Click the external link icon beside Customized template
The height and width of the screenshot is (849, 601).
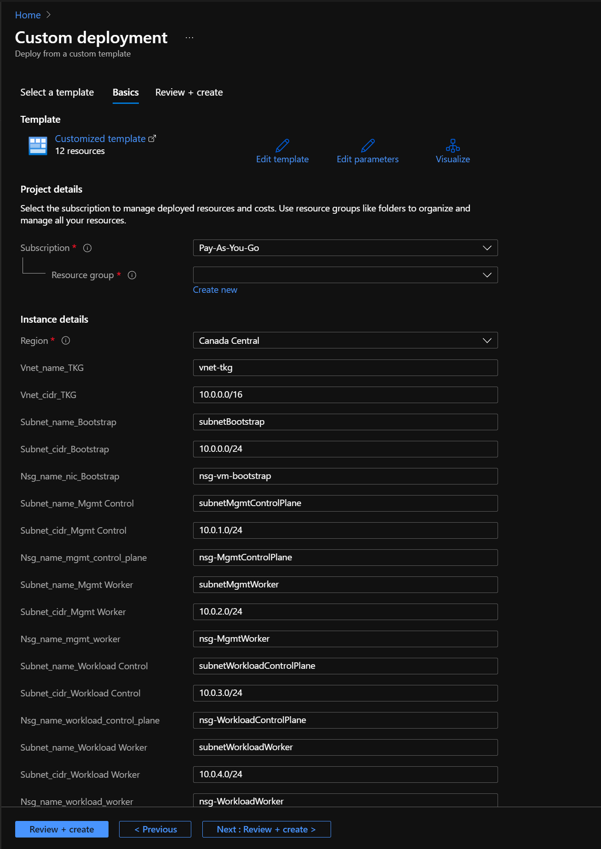tap(152, 138)
